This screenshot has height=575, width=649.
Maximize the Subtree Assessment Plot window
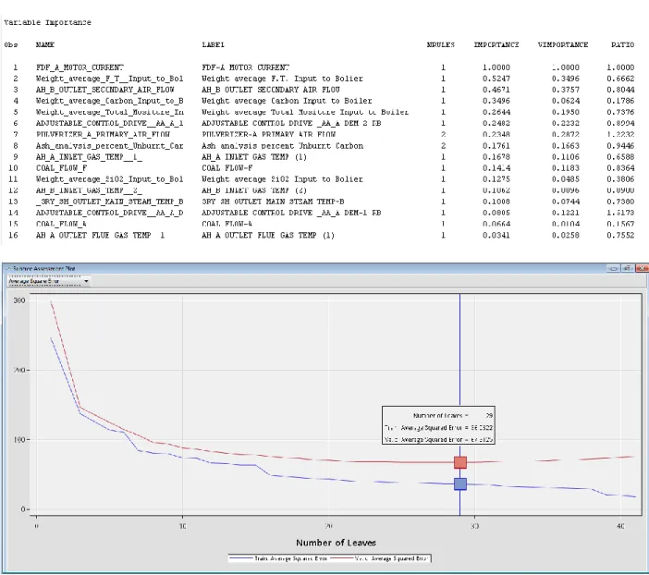[628, 268]
